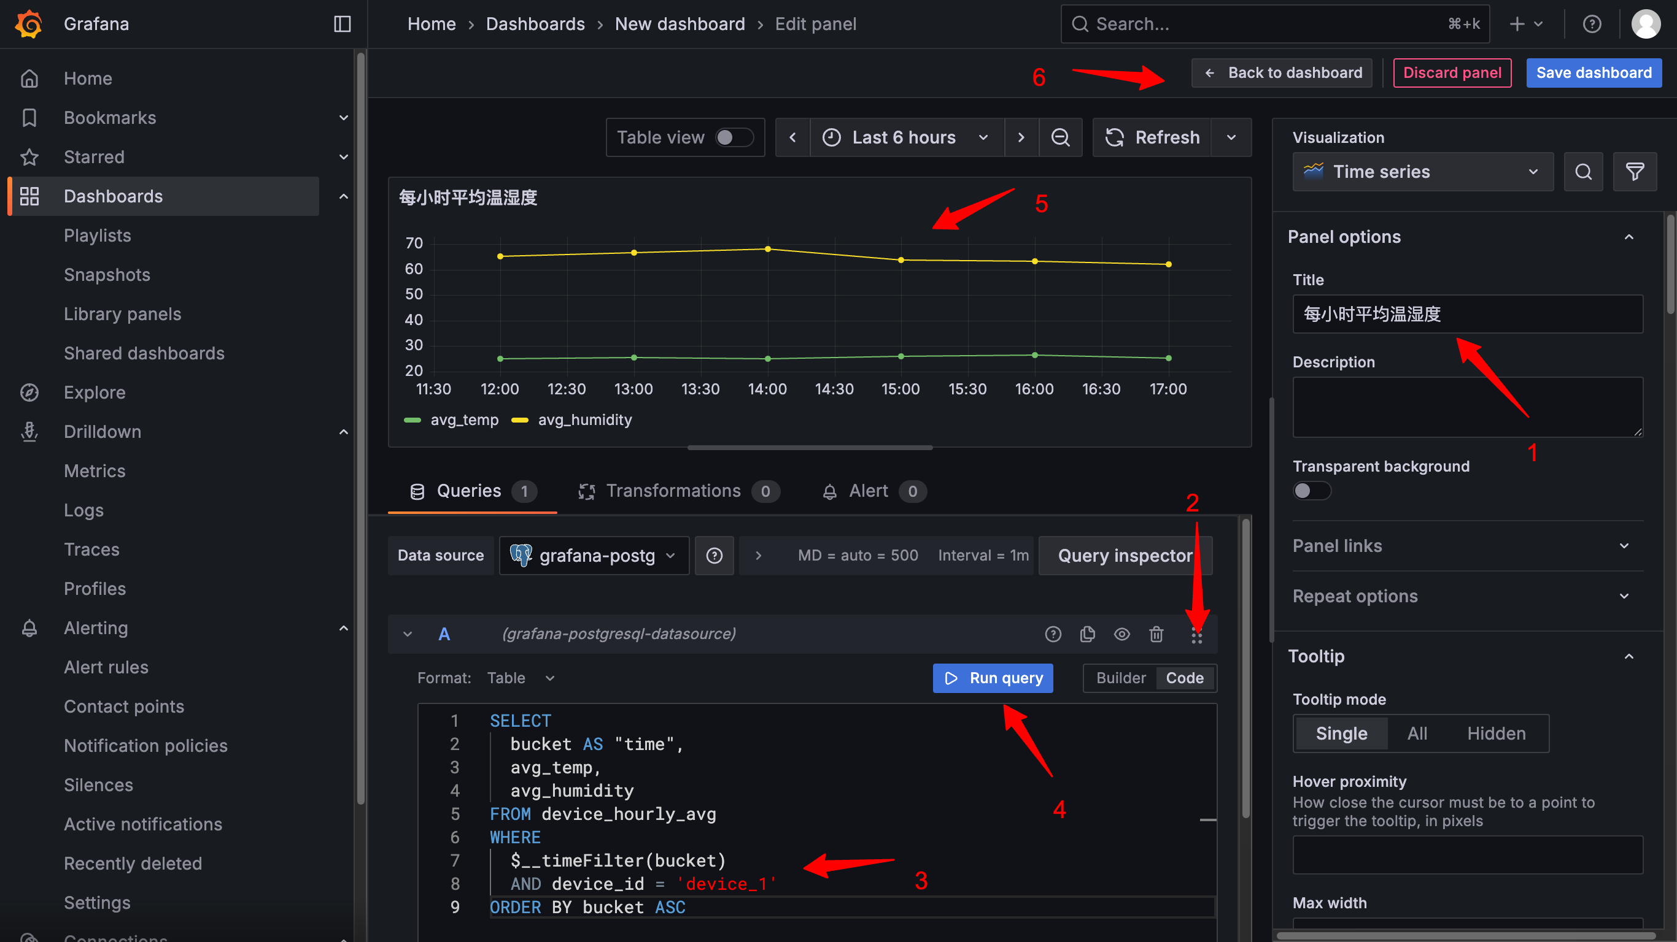Toggle the Table view switch
This screenshot has width=1677, height=942.
pyautogui.click(x=734, y=137)
